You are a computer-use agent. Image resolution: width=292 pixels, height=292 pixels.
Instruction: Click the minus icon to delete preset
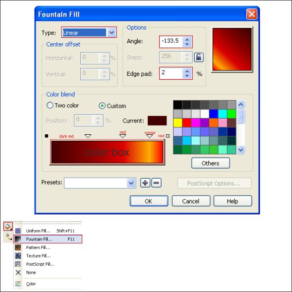[x=156, y=183]
